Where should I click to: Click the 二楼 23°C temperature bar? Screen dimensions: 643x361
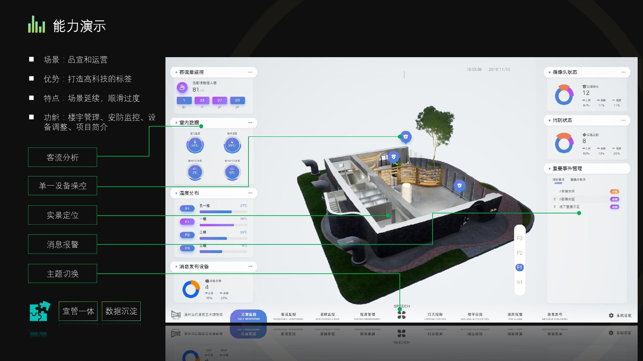tap(223, 239)
